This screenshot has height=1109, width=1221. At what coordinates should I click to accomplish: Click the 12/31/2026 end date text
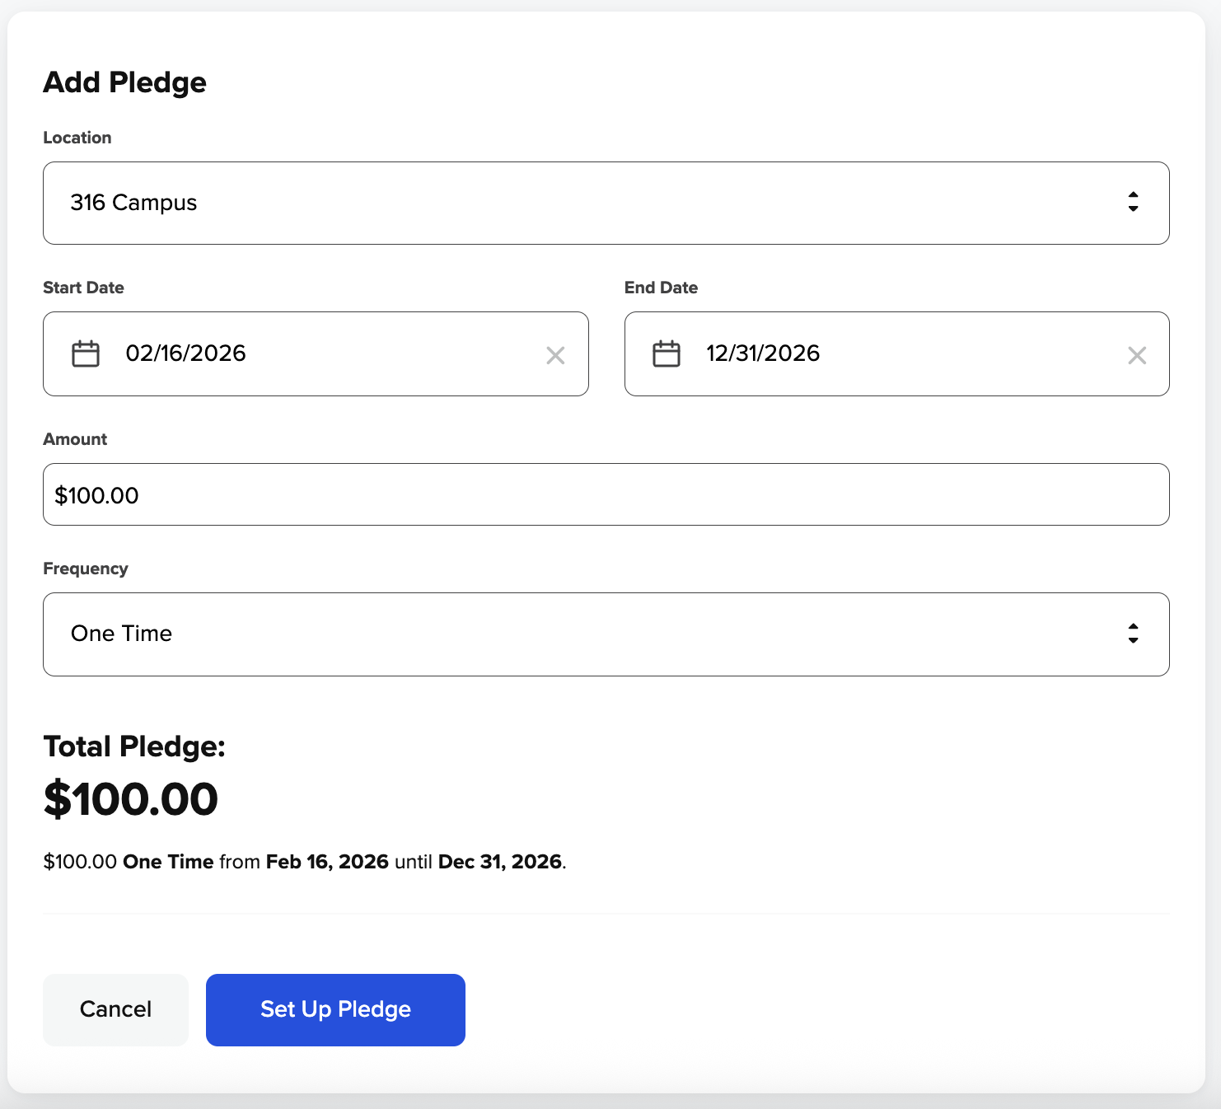point(763,353)
